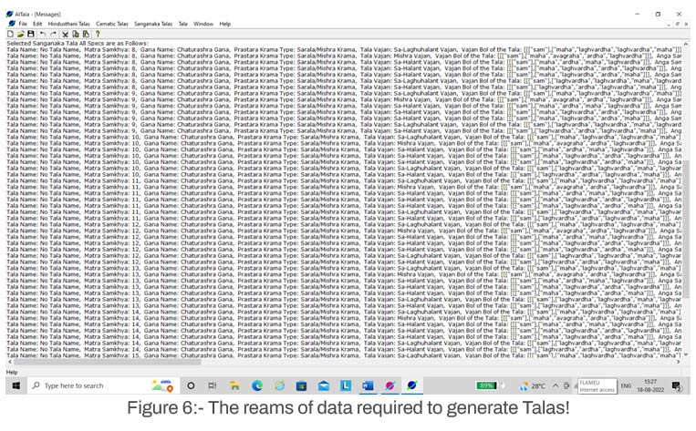
Task: Open the Sanganaka Talas menu
Action: tap(155, 24)
